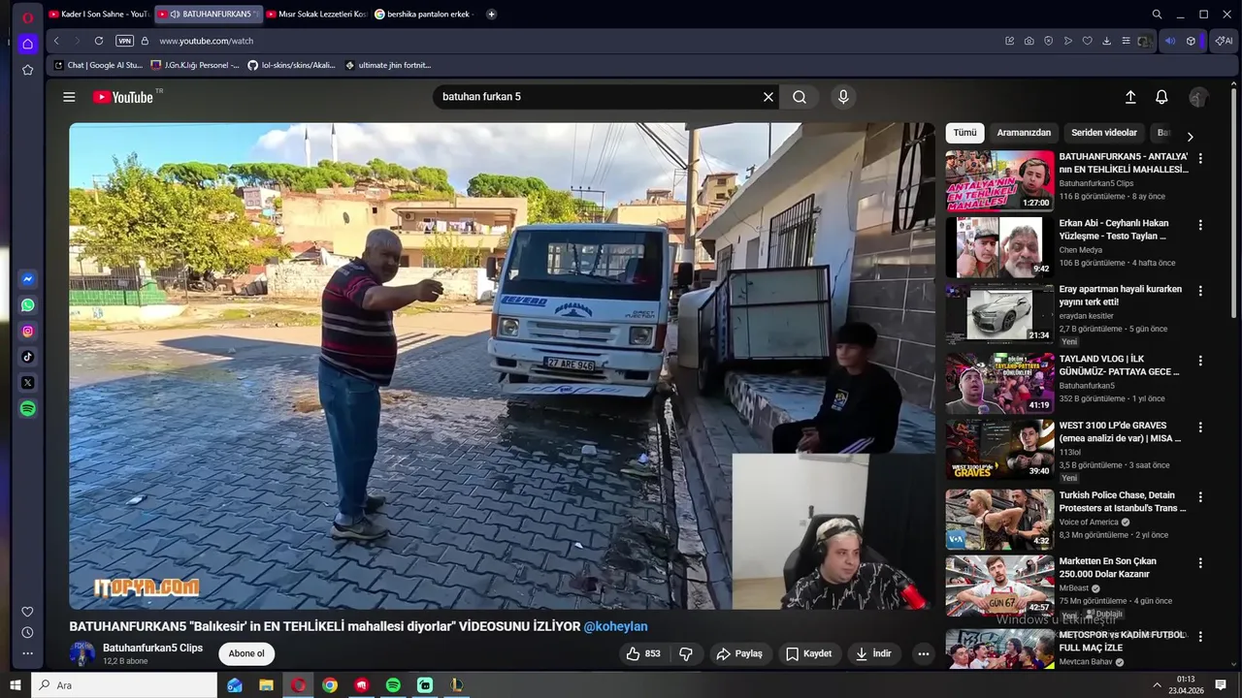Open Chat | Google AI Studio bookmark
1242x698 pixels.
click(x=98, y=65)
